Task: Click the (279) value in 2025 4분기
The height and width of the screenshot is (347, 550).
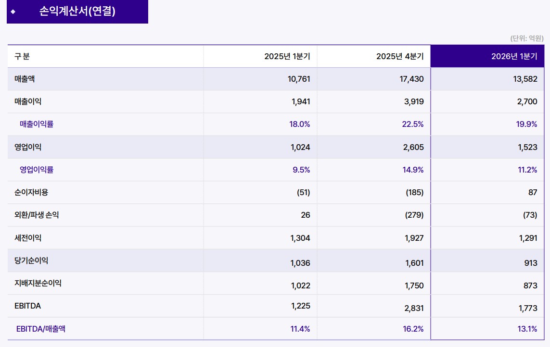Action: click(x=414, y=215)
